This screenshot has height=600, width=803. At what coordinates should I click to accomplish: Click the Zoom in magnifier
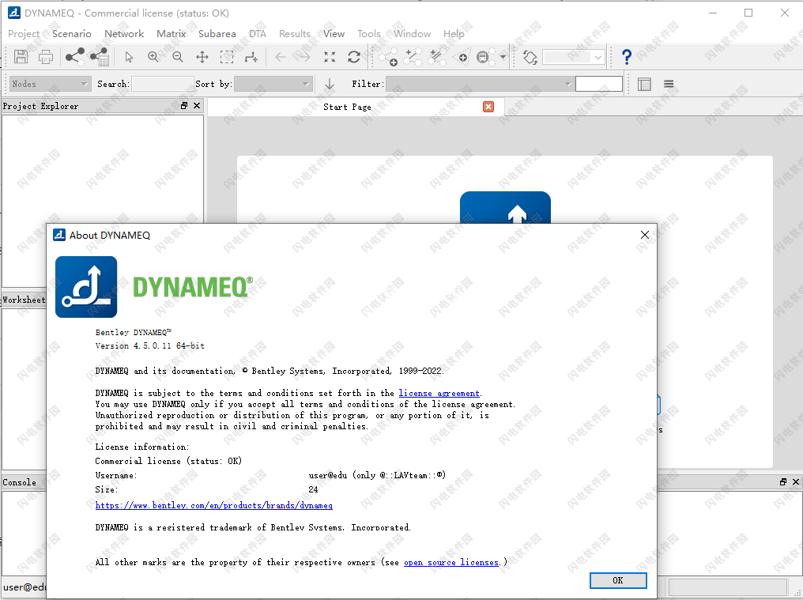tap(153, 57)
